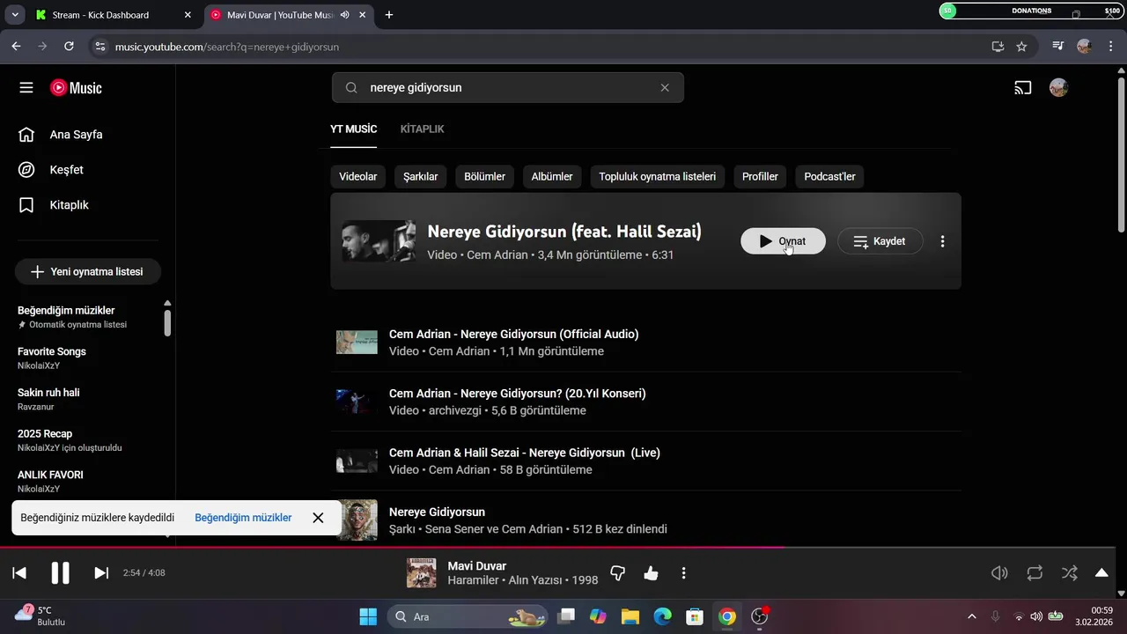Click the player volume icon
This screenshot has height=634, width=1127.
point(999,573)
